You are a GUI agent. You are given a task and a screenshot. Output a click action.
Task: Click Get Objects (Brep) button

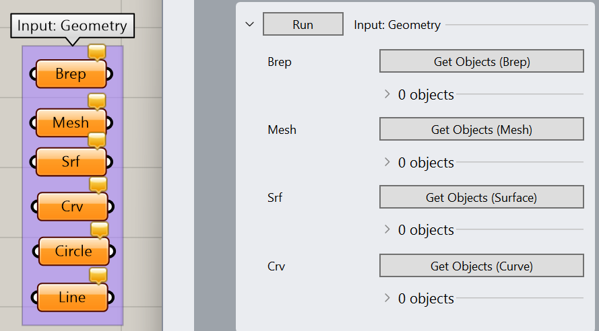coord(481,61)
